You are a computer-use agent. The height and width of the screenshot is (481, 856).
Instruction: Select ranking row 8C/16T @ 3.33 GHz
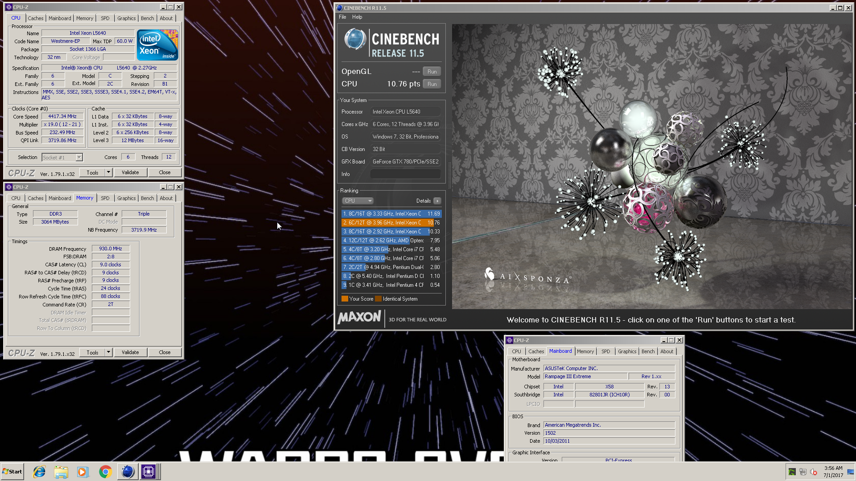coord(391,214)
